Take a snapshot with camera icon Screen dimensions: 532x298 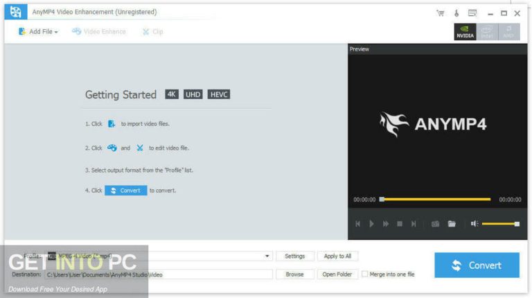435,224
